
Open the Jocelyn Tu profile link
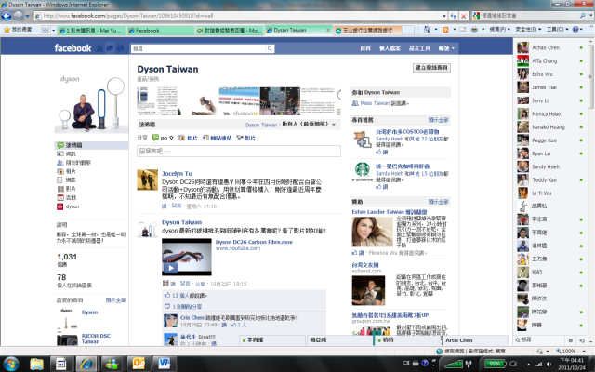click(177, 174)
